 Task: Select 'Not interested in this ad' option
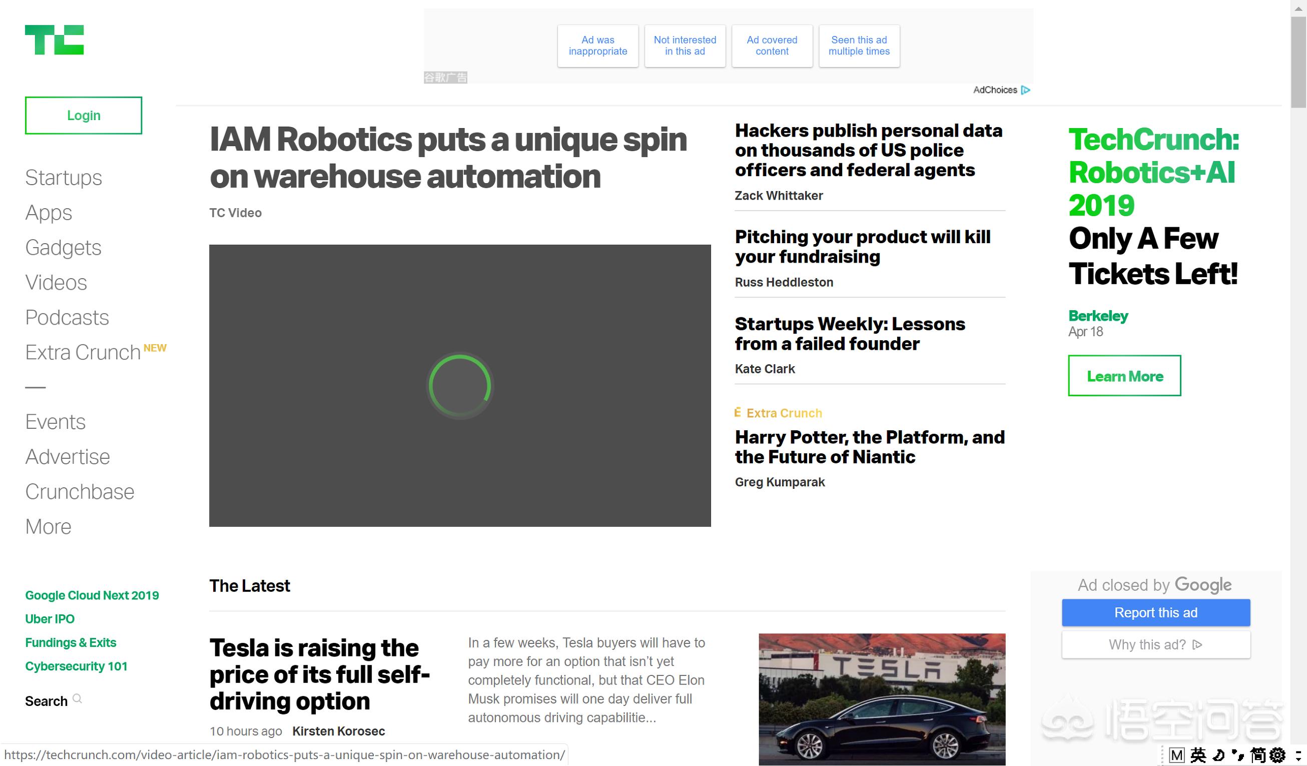(685, 46)
